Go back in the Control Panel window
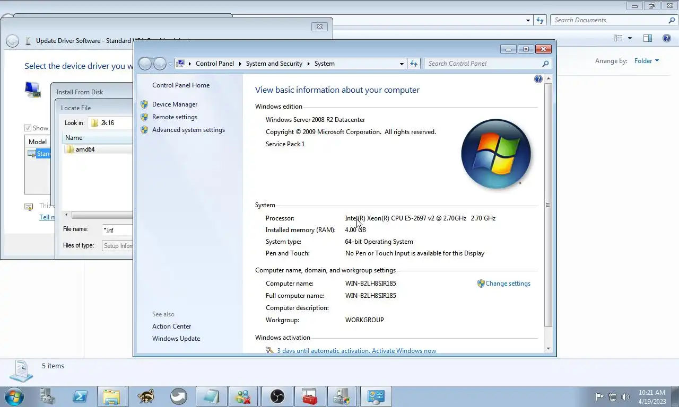Image resolution: width=679 pixels, height=407 pixels. 145,64
